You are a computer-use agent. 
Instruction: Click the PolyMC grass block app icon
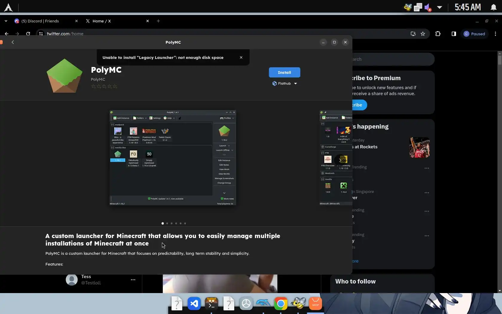pos(65,76)
